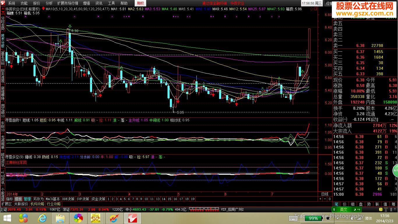The width and height of the screenshot is (398, 224).
Task: Open Internet Explorer from the taskbar
Action: (43, 218)
